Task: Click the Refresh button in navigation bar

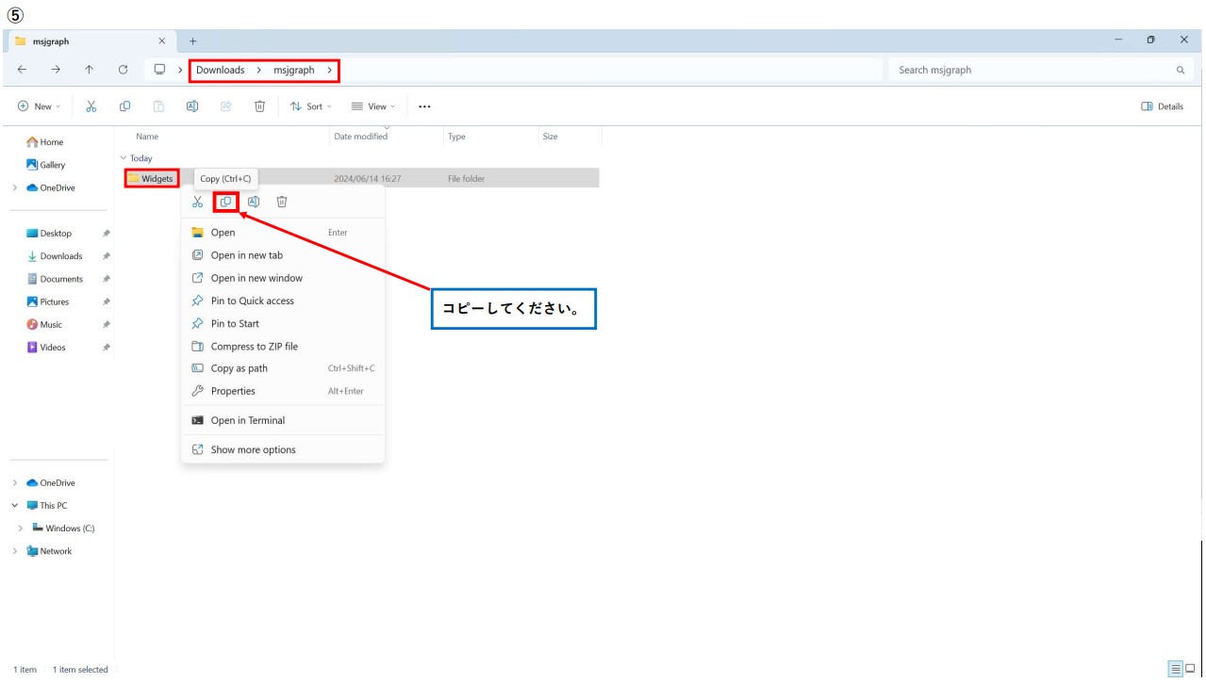Action: (x=123, y=70)
